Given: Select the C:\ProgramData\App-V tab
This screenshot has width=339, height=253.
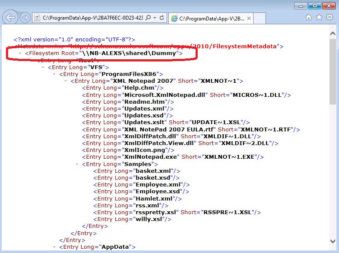Looking at the screenshot, I should pos(211,19).
